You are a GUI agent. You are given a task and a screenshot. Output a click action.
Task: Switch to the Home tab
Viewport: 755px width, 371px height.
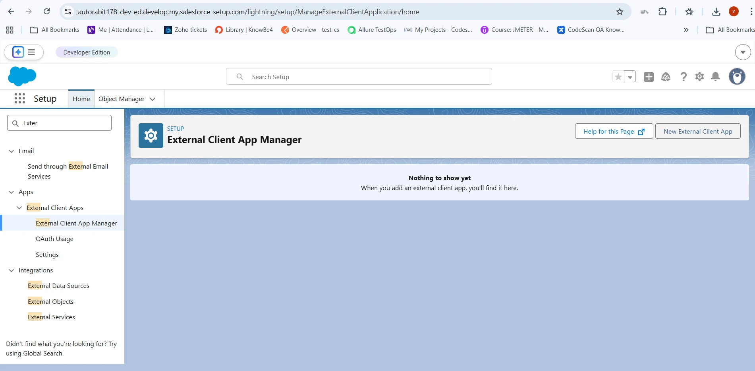(x=81, y=99)
